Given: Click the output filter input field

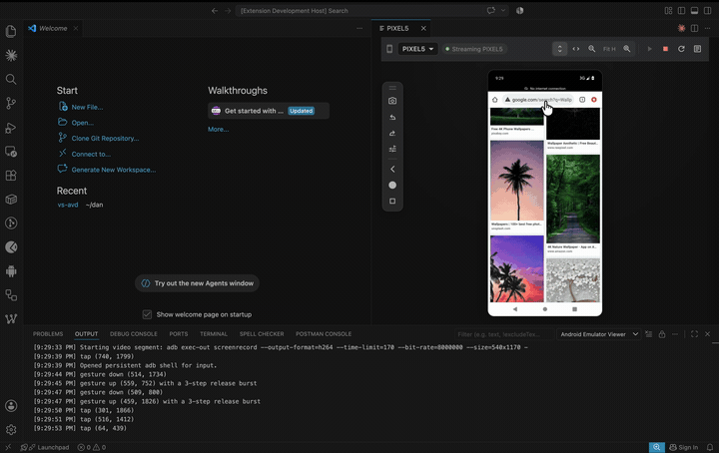Looking at the screenshot, I should point(503,334).
